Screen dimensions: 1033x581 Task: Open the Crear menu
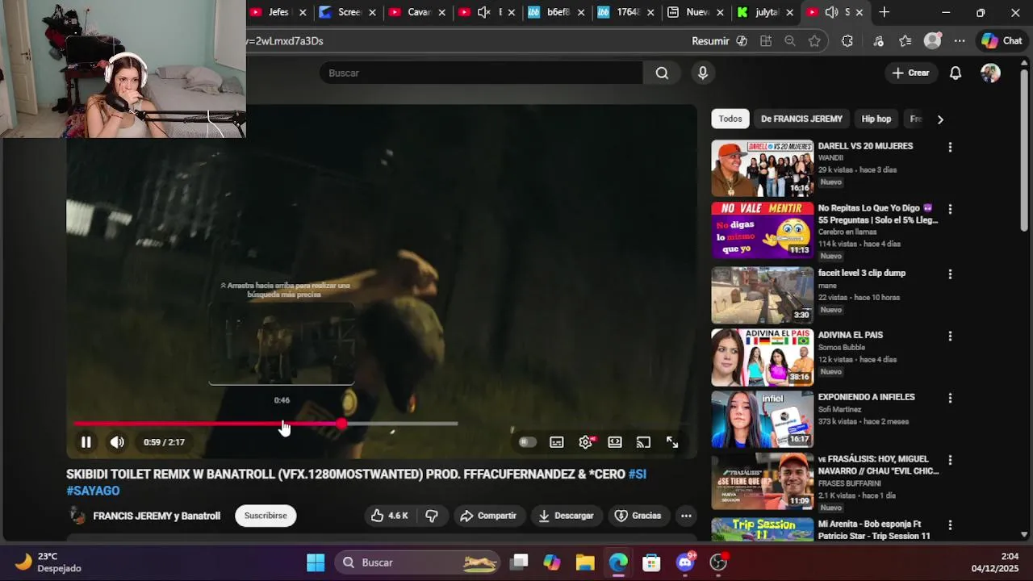point(910,73)
